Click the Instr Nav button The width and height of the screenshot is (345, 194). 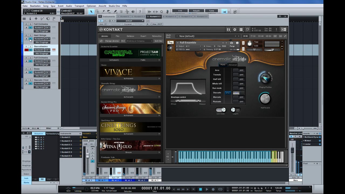click(x=158, y=41)
